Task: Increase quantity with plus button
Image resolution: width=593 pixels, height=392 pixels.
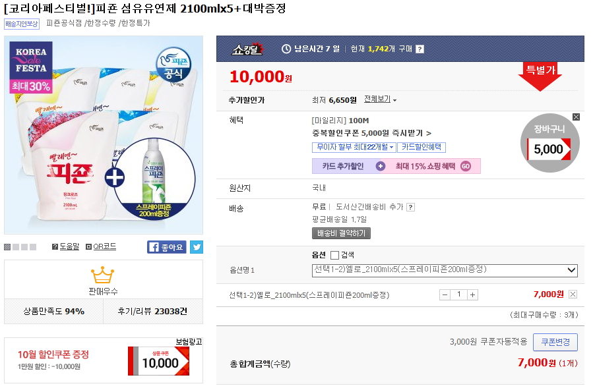Action: point(472,294)
